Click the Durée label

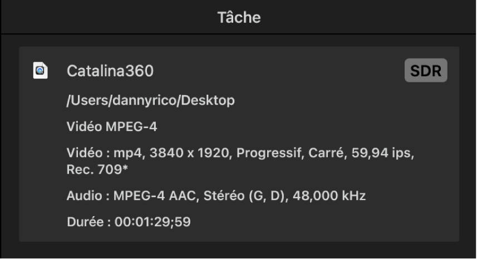point(85,222)
